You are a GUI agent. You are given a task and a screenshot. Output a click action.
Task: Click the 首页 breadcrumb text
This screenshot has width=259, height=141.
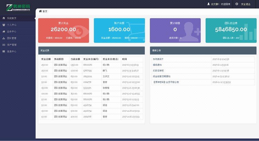click(x=45, y=11)
